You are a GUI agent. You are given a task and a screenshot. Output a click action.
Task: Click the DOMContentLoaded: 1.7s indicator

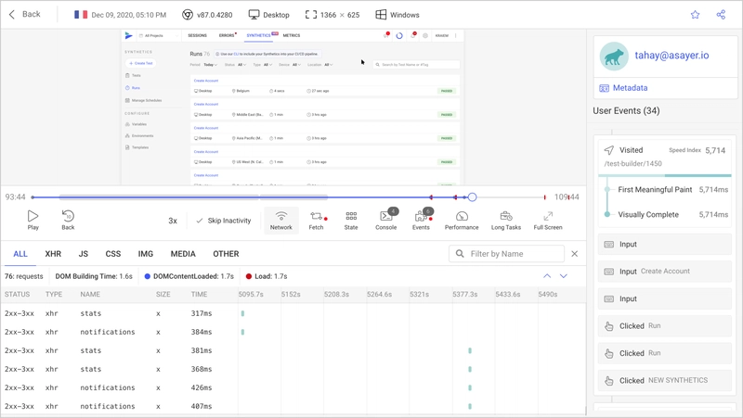point(189,276)
